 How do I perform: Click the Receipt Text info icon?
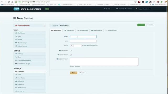57,59
